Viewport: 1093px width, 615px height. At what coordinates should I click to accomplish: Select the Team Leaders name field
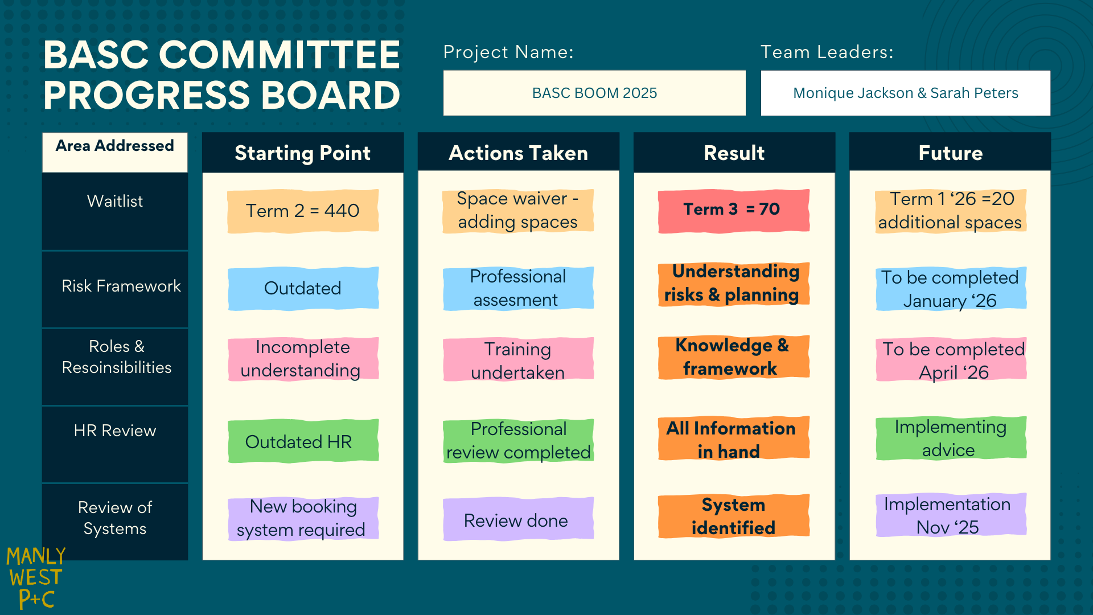905,93
